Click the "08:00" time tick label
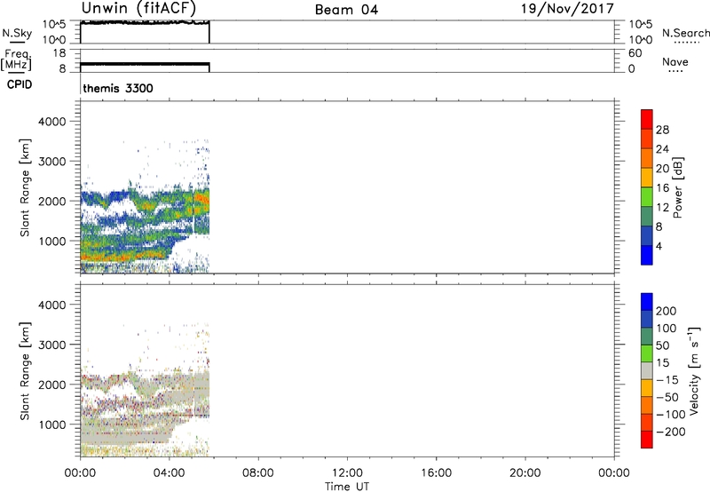The width and height of the screenshot is (710, 492). [x=258, y=473]
